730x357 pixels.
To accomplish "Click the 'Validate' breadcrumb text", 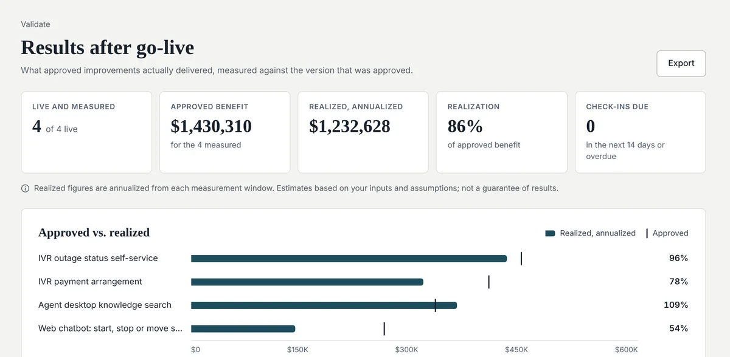I will pyautogui.click(x=35, y=24).
